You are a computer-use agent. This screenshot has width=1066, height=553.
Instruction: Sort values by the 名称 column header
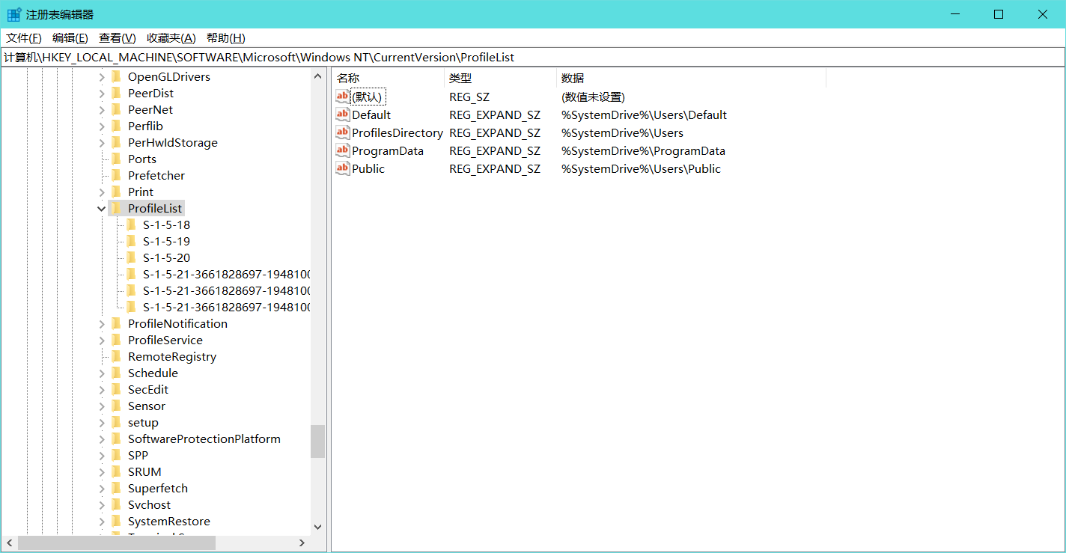coord(388,78)
